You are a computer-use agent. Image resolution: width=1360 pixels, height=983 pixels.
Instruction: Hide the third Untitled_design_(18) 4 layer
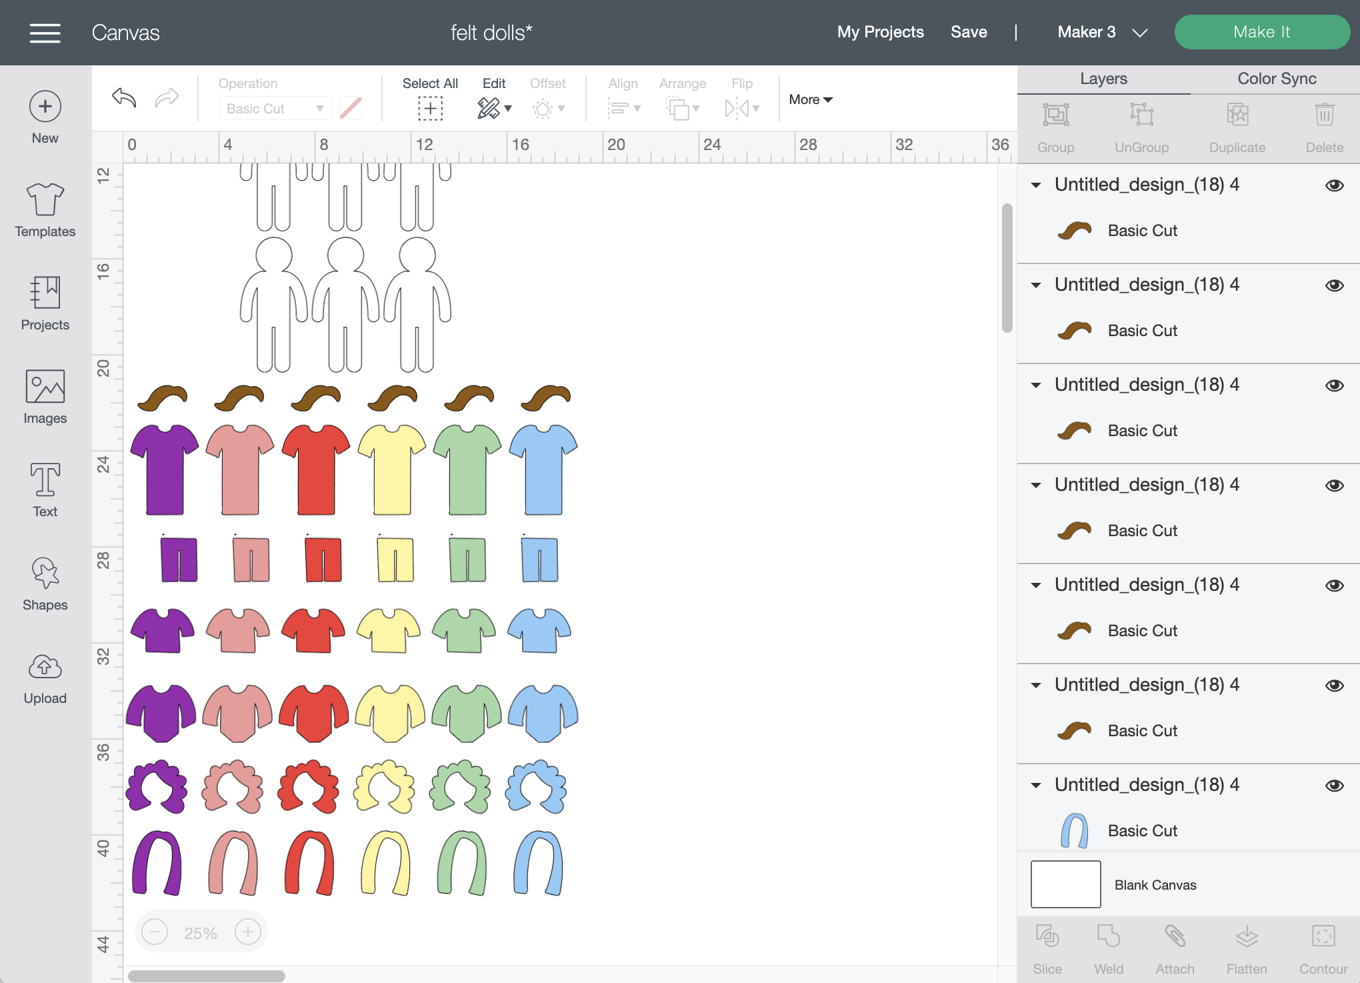[1335, 385]
